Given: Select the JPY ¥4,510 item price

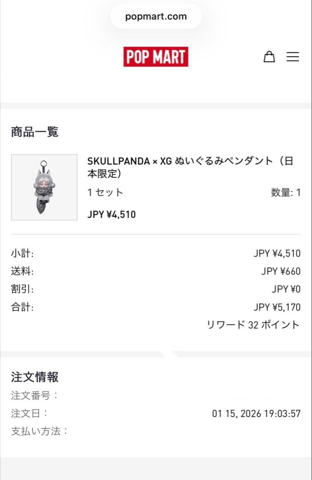Looking at the screenshot, I should pyautogui.click(x=111, y=214).
